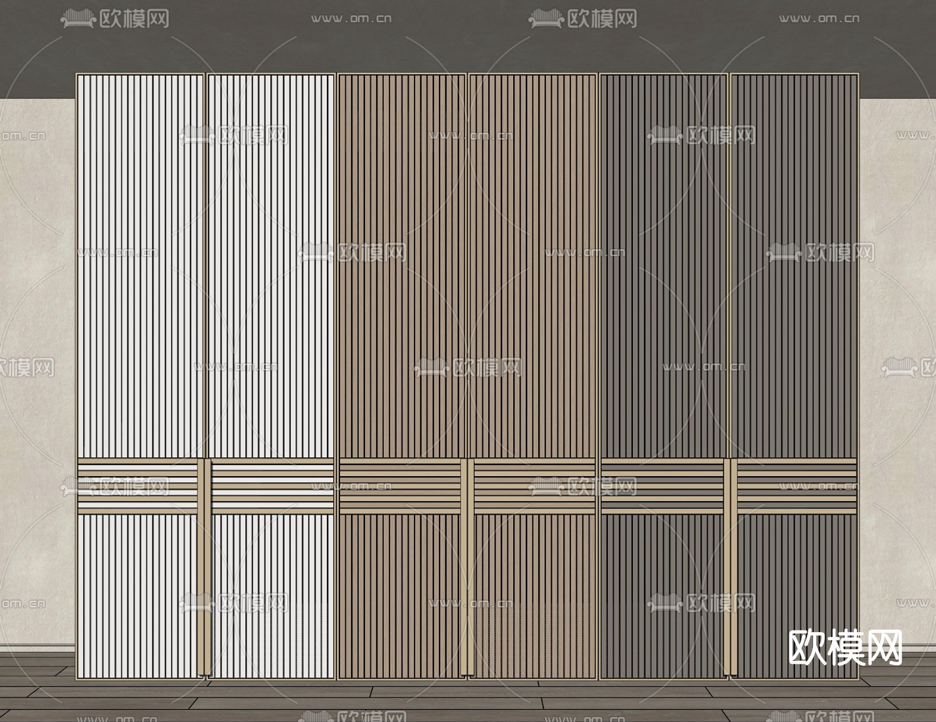The width and height of the screenshot is (936, 722).
Task: Select the left tan slatted wardrobe door
Action: pos(402,376)
